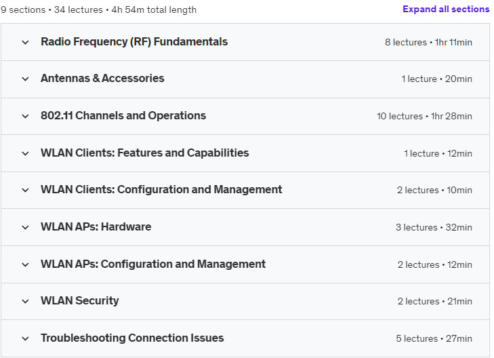Expand chevron for Troubleshooting Connection Issues
The width and height of the screenshot is (494, 358).
coord(25,338)
